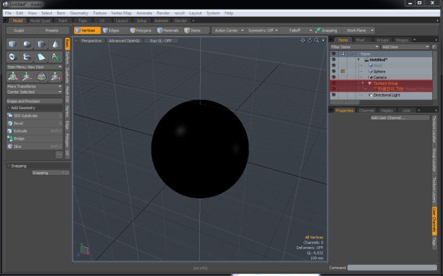Activate the Scale tool icon

55,76
